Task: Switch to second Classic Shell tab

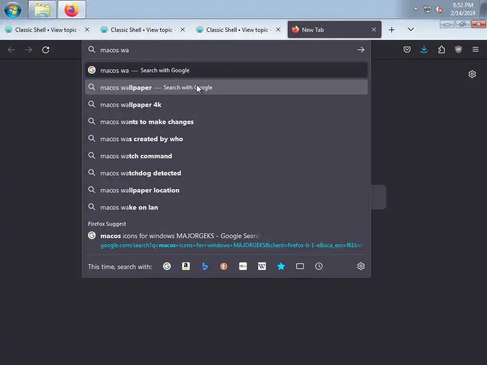Action: click(142, 30)
